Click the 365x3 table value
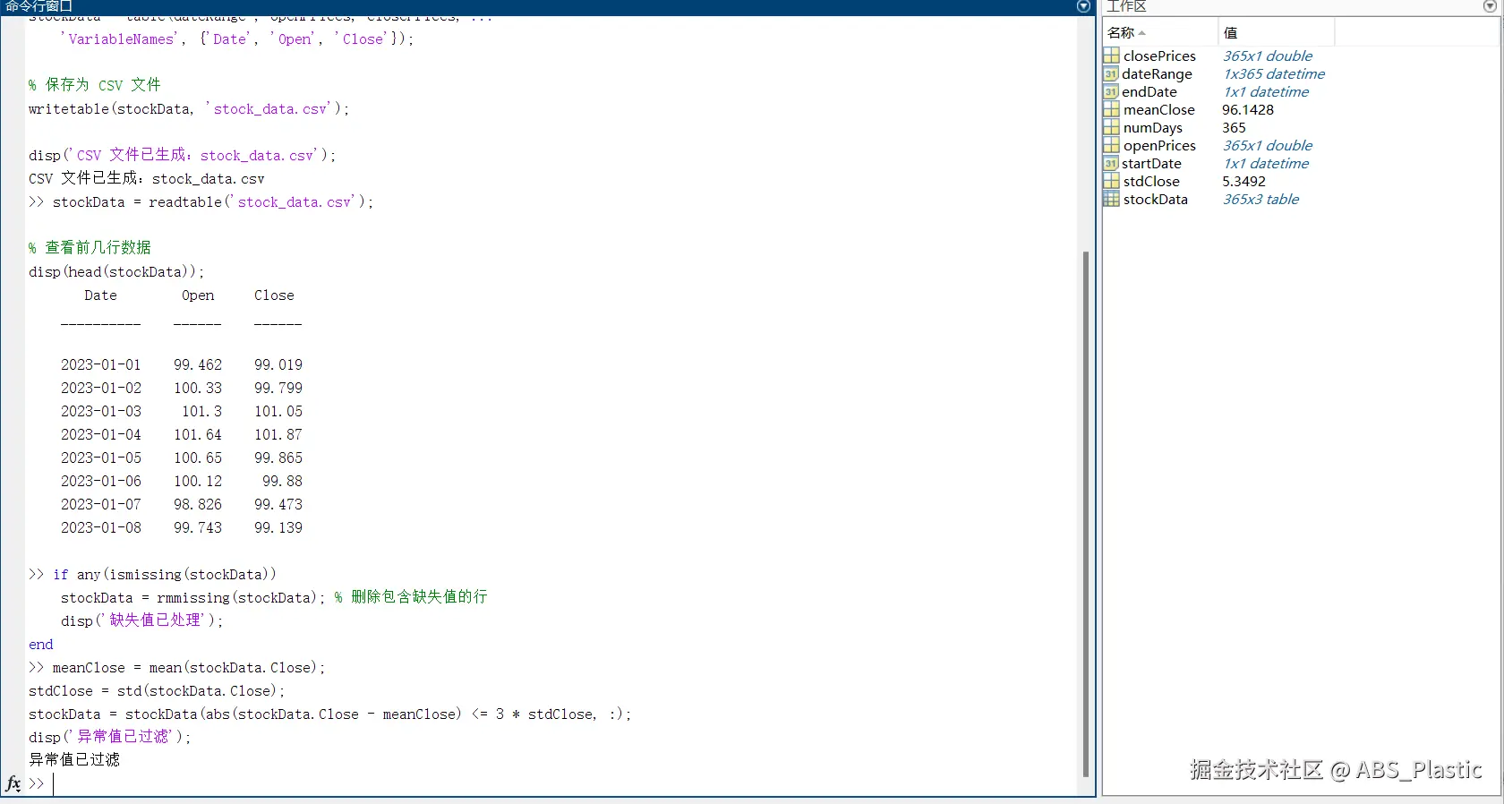The image size is (1504, 804). click(x=1260, y=199)
